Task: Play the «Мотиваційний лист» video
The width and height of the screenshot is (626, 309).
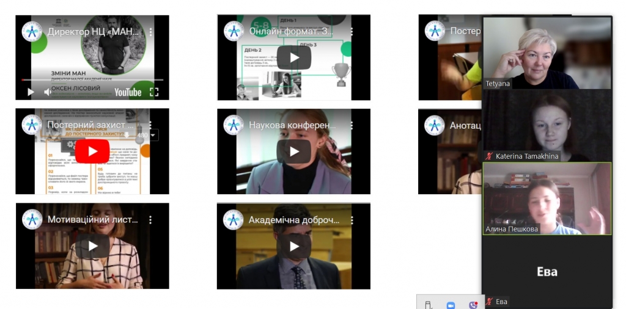Action: [x=92, y=246]
